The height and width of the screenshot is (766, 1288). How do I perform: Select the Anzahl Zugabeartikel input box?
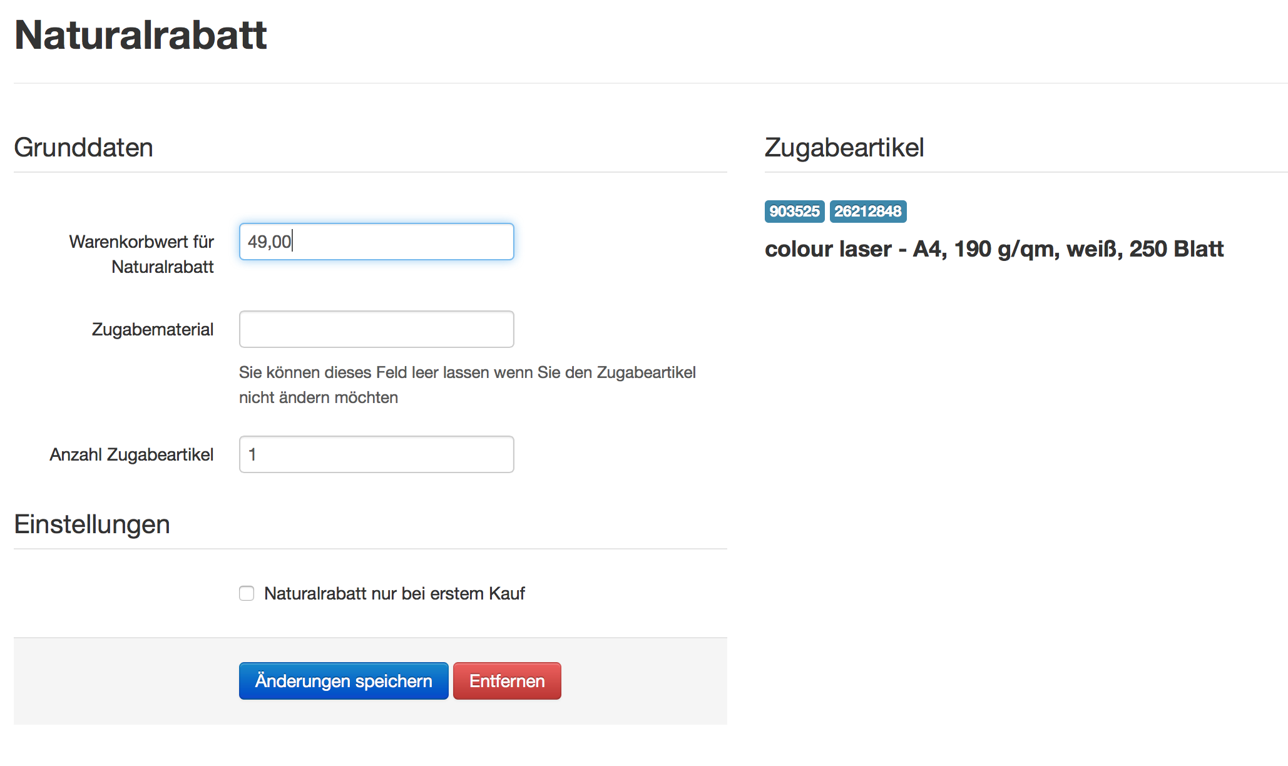[376, 454]
